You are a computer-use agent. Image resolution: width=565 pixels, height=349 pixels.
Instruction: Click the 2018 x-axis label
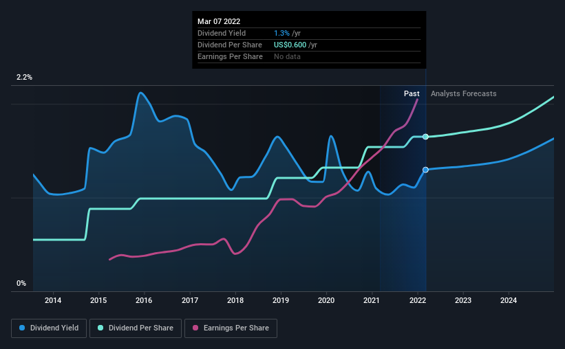point(235,300)
